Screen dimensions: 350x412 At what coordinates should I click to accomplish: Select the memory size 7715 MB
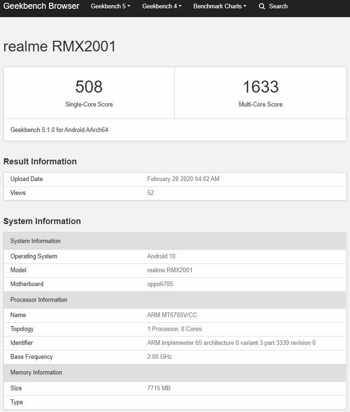[x=159, y=388]
